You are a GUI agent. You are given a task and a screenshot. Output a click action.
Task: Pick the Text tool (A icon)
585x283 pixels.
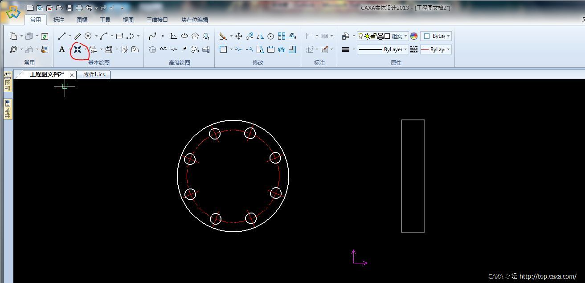pos(62,49)
